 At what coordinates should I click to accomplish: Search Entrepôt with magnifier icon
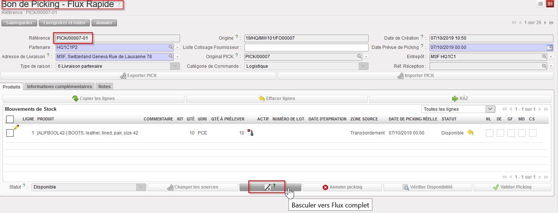point(544,57)
